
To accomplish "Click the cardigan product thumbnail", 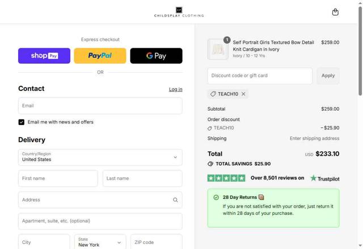I will click(x=218, y=49).
